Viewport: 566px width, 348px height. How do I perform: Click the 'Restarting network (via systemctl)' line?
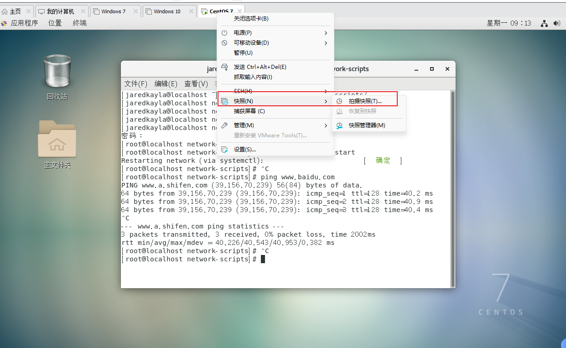click(192, 161)
